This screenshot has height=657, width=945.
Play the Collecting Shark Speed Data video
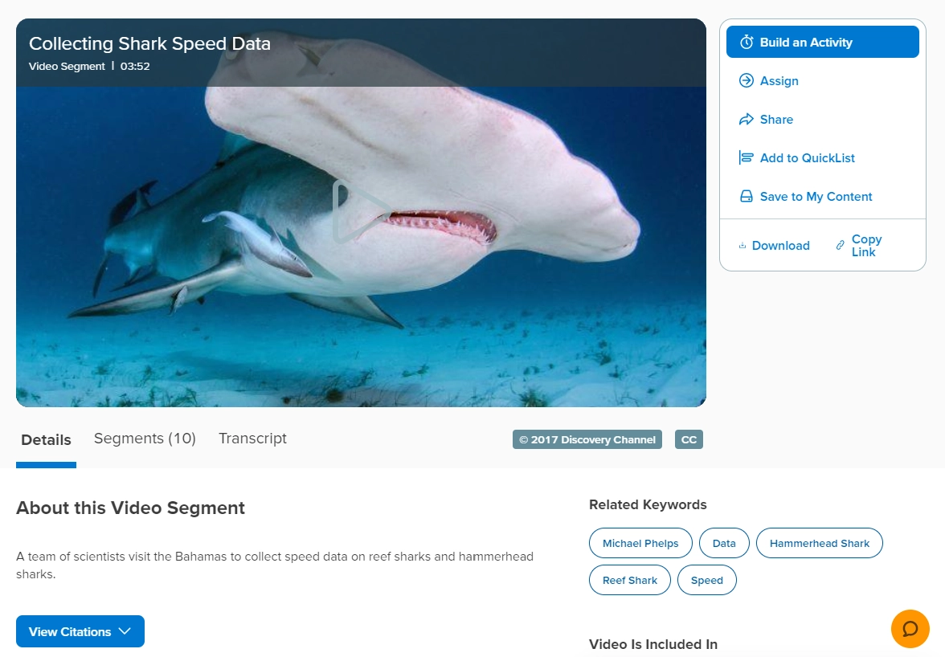(361, 211)
